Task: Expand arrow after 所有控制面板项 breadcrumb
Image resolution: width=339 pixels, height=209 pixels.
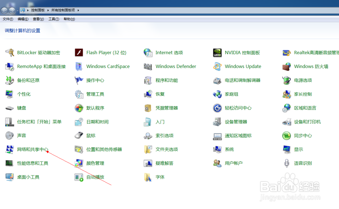Action: coord(78,10)
